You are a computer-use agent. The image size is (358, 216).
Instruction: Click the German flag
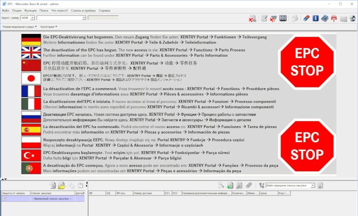31,40
